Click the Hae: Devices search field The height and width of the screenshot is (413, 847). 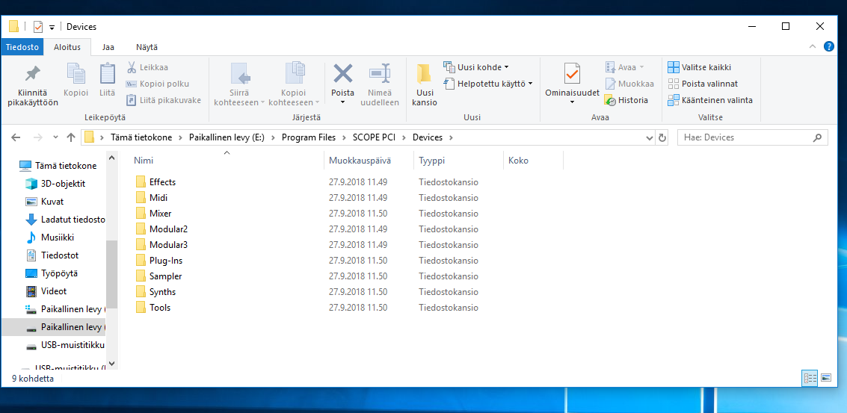745,137
